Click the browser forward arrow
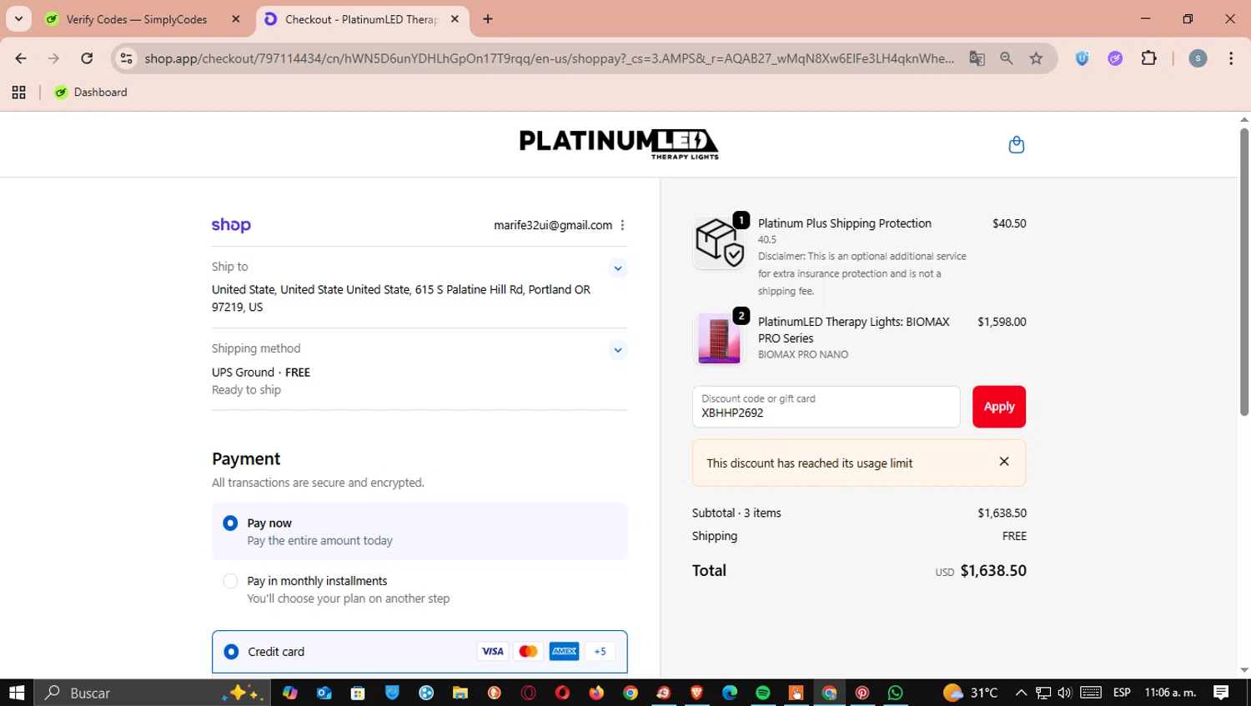1251x706 pixels. (53, 58)
